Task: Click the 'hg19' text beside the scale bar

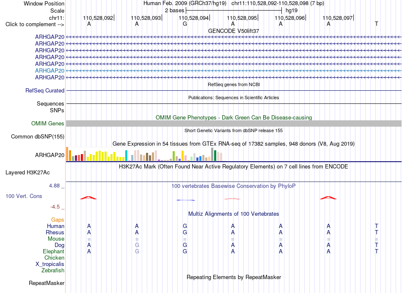Action: point(292,11)
